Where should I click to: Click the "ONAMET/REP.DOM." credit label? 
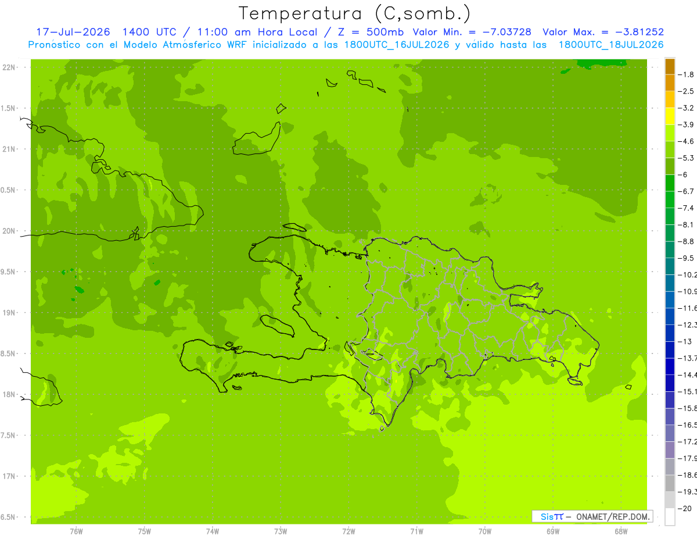coord(613,516)
